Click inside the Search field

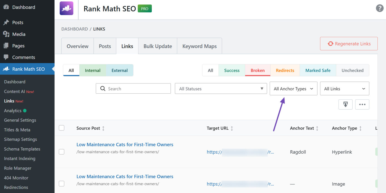pos(133,88)
